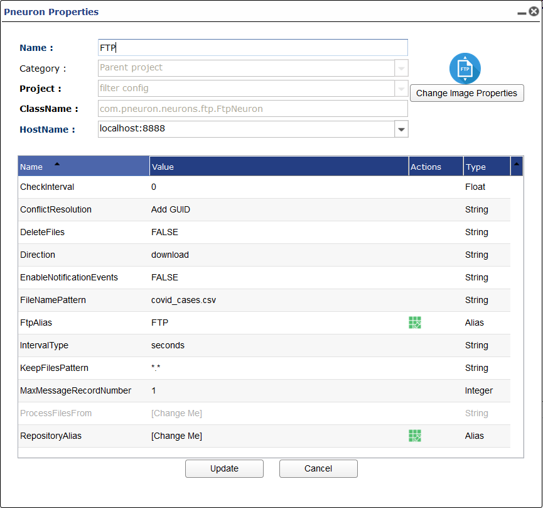Select the EnableNotificationEvents property name

click(69, 277)
